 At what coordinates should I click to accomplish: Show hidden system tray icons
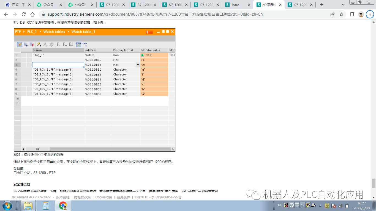point(320,206)
